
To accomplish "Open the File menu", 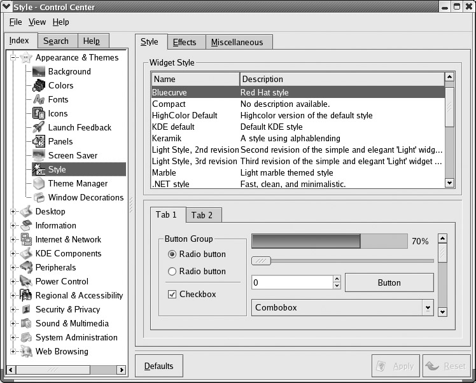I will (x=15, y=22).
